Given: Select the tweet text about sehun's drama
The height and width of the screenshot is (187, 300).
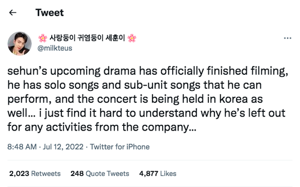Looking at the screenshot, I should [x=148, y=99].
